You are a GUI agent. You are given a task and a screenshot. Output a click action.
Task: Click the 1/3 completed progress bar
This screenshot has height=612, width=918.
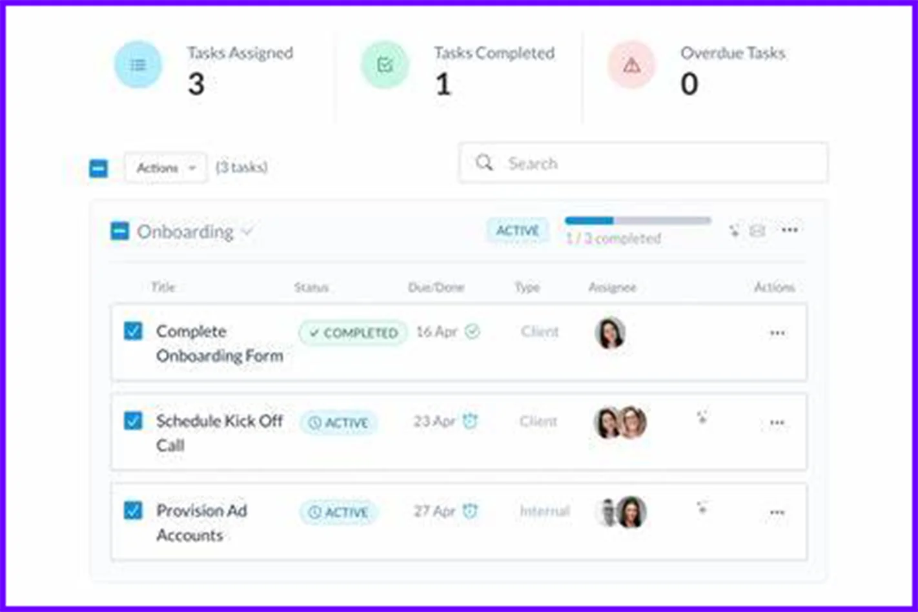638,220
